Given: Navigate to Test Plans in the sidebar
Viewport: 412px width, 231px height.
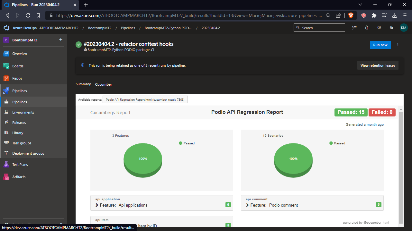Looking at the screenshot, I should click(20, 164).
